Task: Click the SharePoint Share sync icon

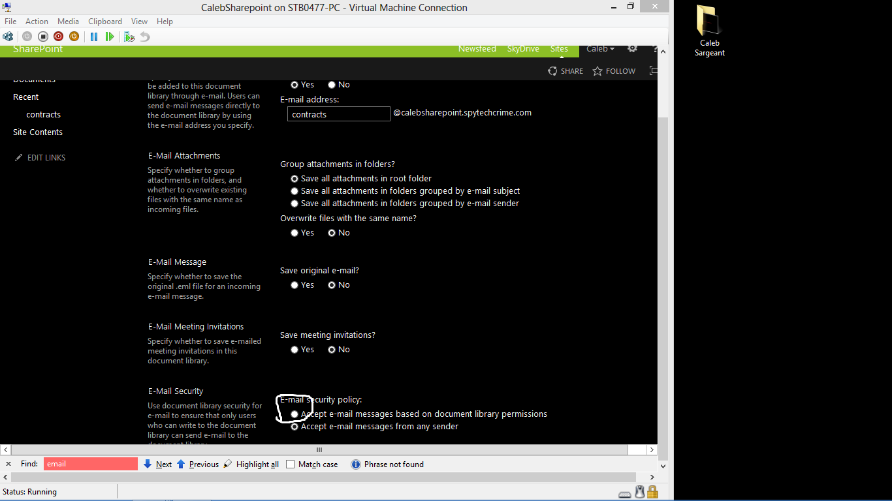Action: (x=552, y=71)
